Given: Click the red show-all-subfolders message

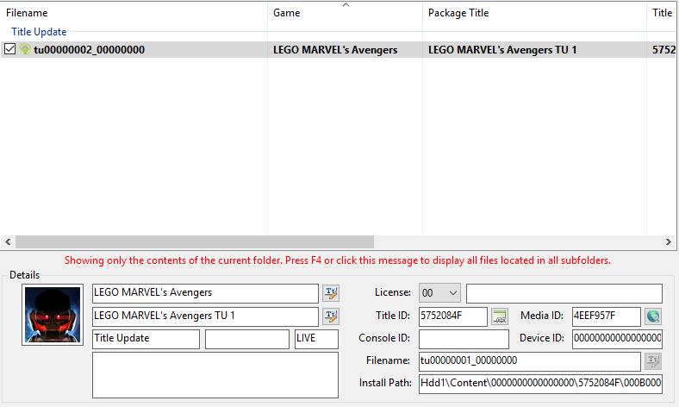Looking at the screenshot, I should point(339,260).
